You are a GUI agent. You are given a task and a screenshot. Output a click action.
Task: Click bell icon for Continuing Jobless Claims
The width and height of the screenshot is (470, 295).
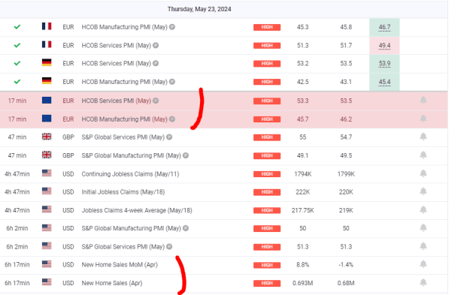(423, 173)
